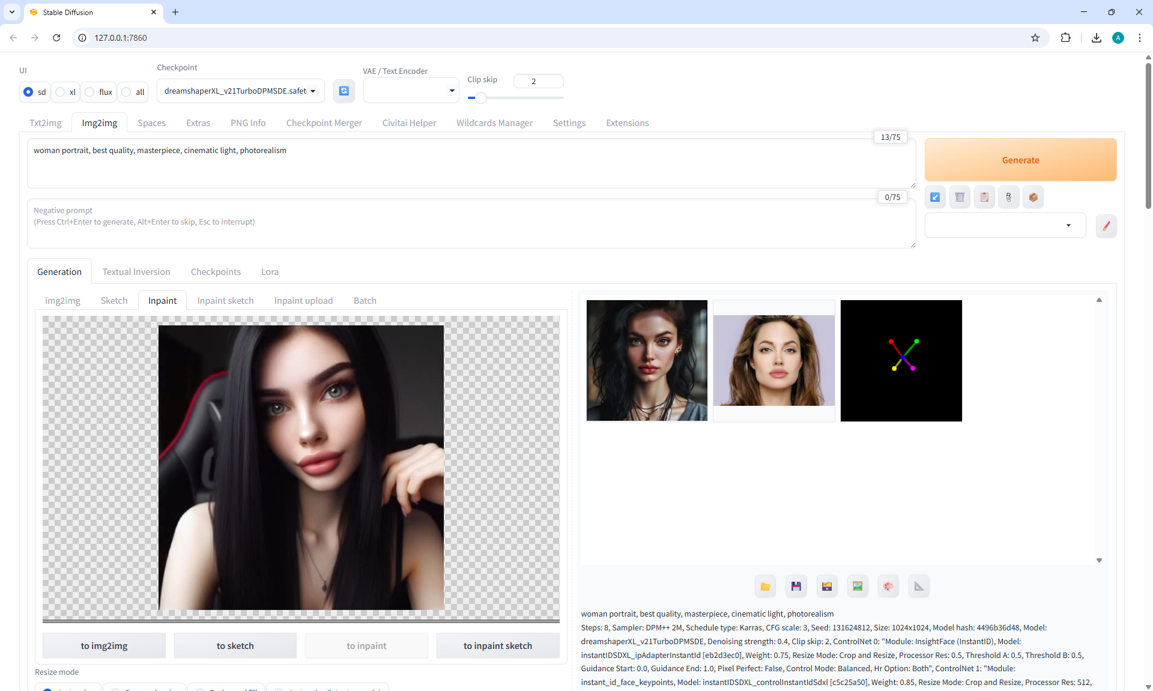Click the set-square send-to-extras icon
Image resolution: width=1153 pixels, height=691 pixels.
919,587
